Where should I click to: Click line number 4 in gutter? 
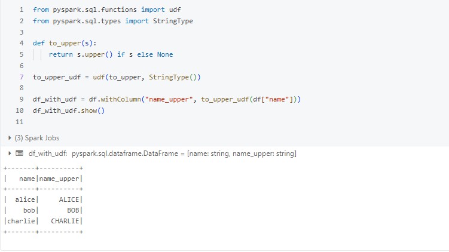pyautogui.click(x=22, y=43)
